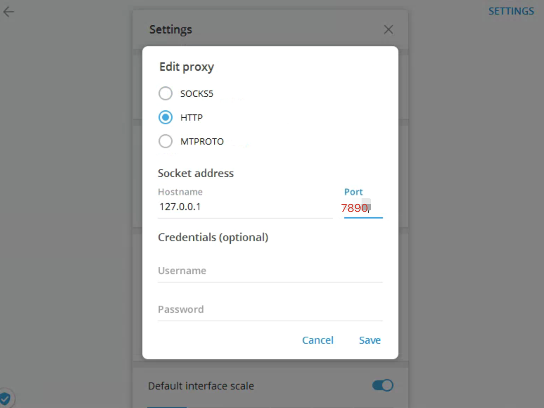Viewport: 544px width, 408px height.
Task: Click the Default interface scale label
Action: click(201, 386)
